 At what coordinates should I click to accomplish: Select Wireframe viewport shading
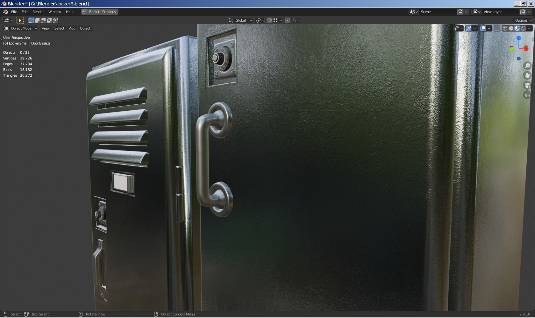[x=505, y=28]
